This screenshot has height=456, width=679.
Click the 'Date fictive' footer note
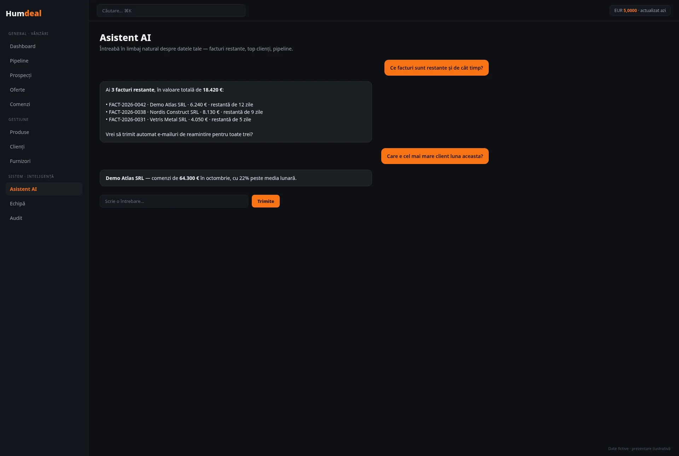(639, 449)
